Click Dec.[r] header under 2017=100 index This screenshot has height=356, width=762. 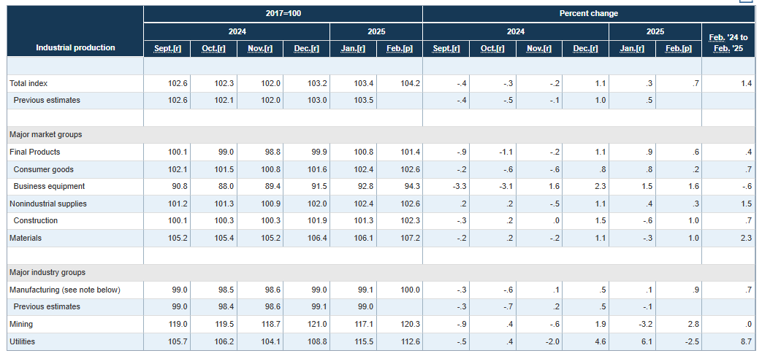tap(306, 48)
